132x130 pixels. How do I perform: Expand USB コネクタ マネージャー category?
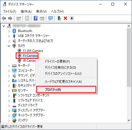point(9,36)
